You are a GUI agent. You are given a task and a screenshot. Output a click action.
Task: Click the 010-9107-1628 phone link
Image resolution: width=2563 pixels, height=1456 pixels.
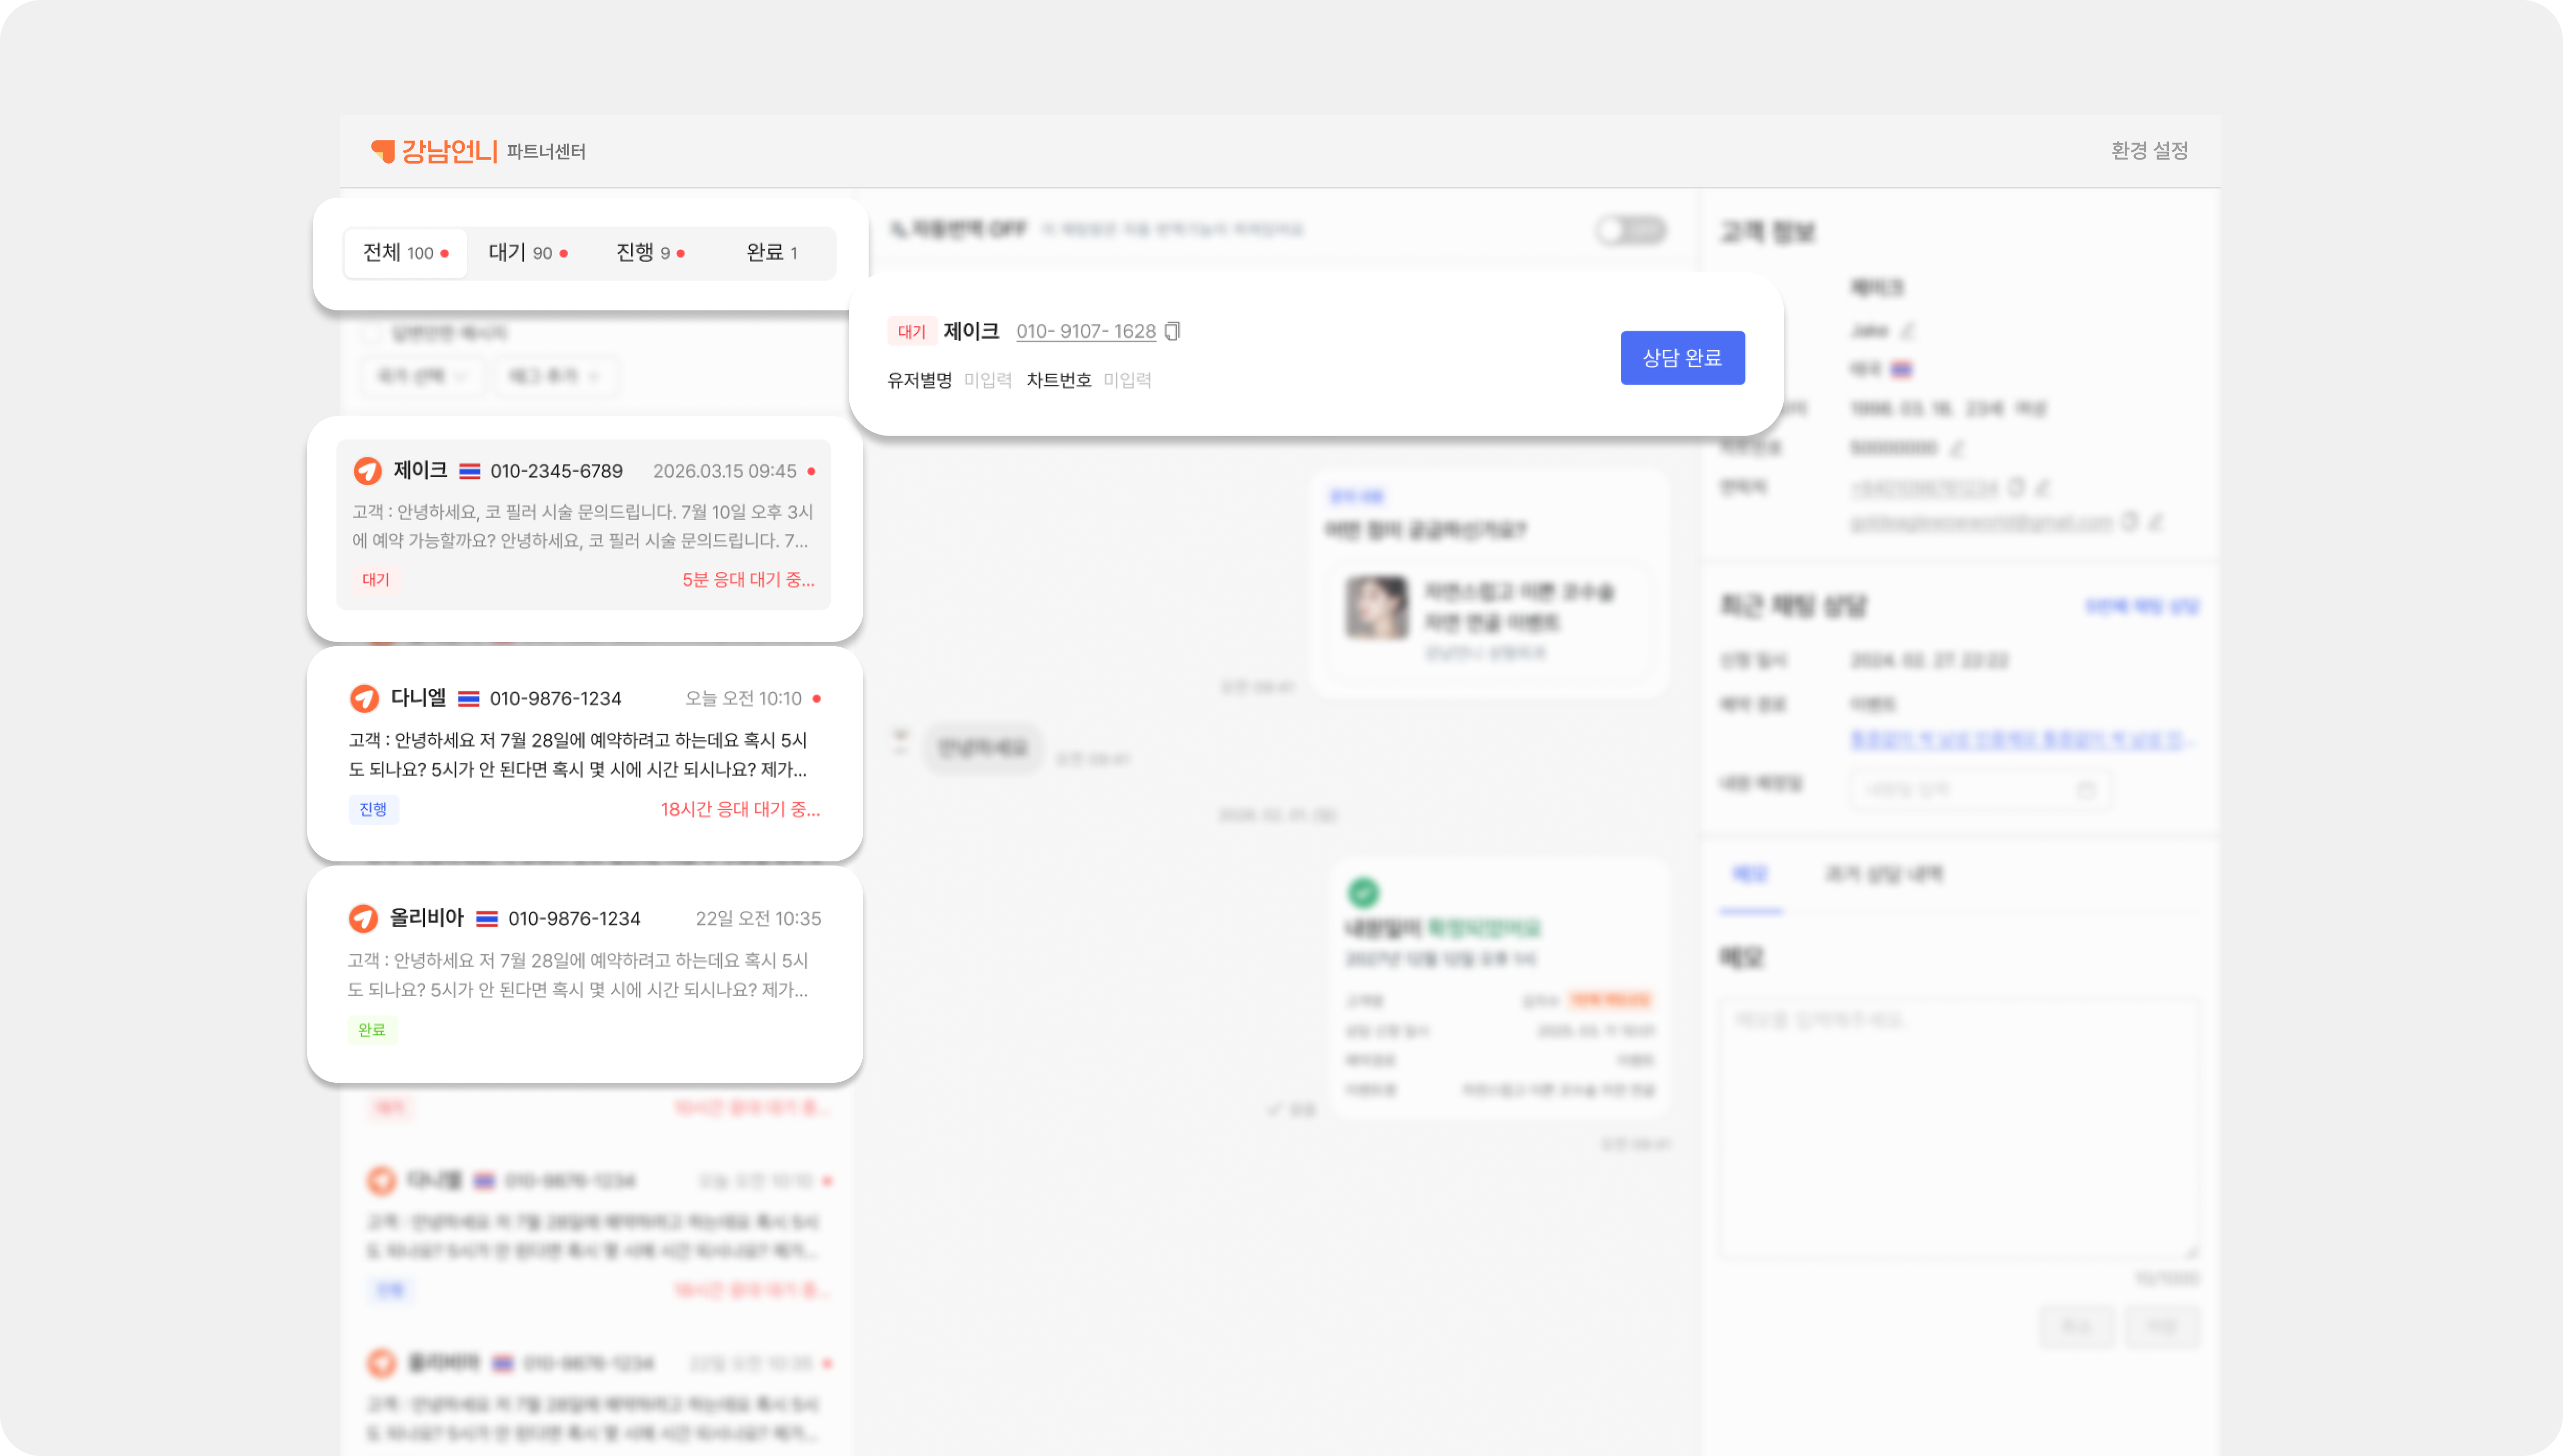coord(1085,331)
